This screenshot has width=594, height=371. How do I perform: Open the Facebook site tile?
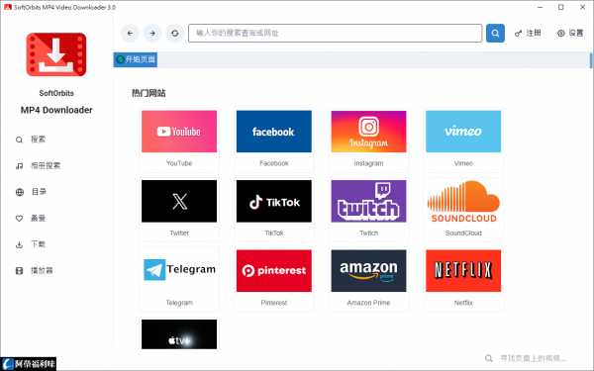click(274, 140)
